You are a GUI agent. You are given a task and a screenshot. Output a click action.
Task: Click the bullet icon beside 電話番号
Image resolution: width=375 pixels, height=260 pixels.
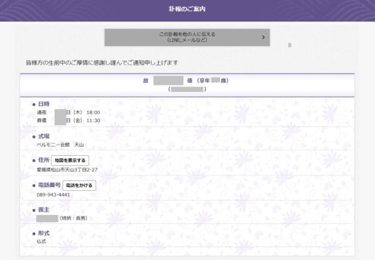click(34, 186)
